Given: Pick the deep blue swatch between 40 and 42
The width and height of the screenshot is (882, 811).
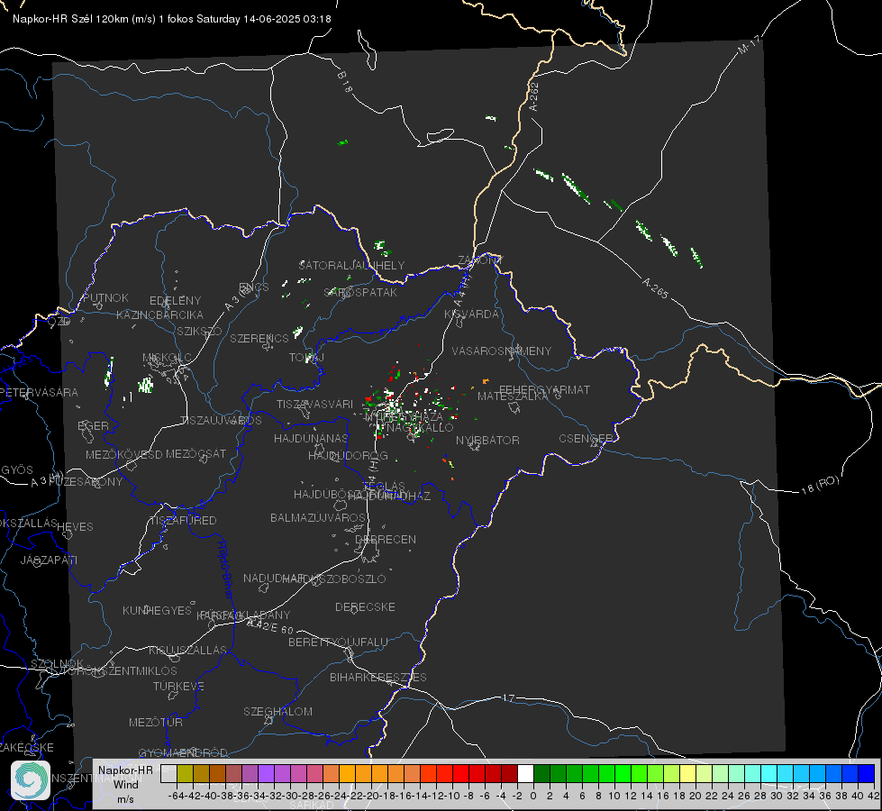Looking at the screenshot, I should tap(867, 773).
